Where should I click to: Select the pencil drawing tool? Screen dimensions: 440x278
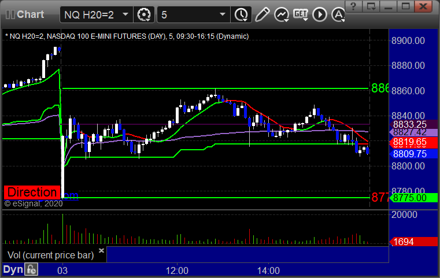point(262,14)
